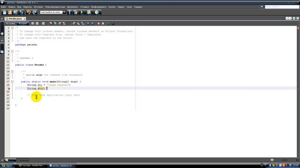Click the Build Project hammer icon
Viewport: 300px width, 168px height.
click(x=70, y=13)
